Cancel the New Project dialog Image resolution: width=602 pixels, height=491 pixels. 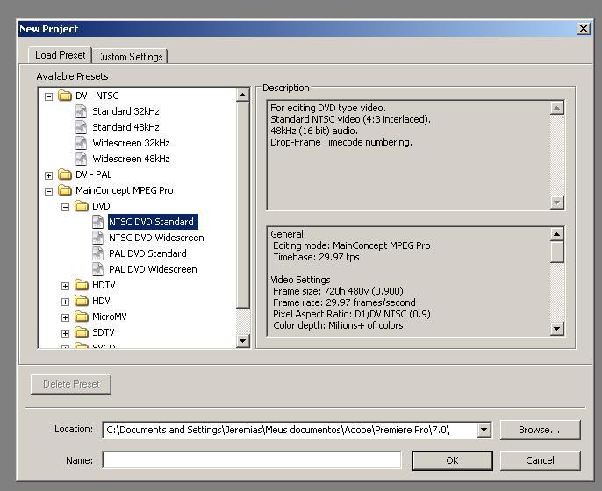coord(540,460)
